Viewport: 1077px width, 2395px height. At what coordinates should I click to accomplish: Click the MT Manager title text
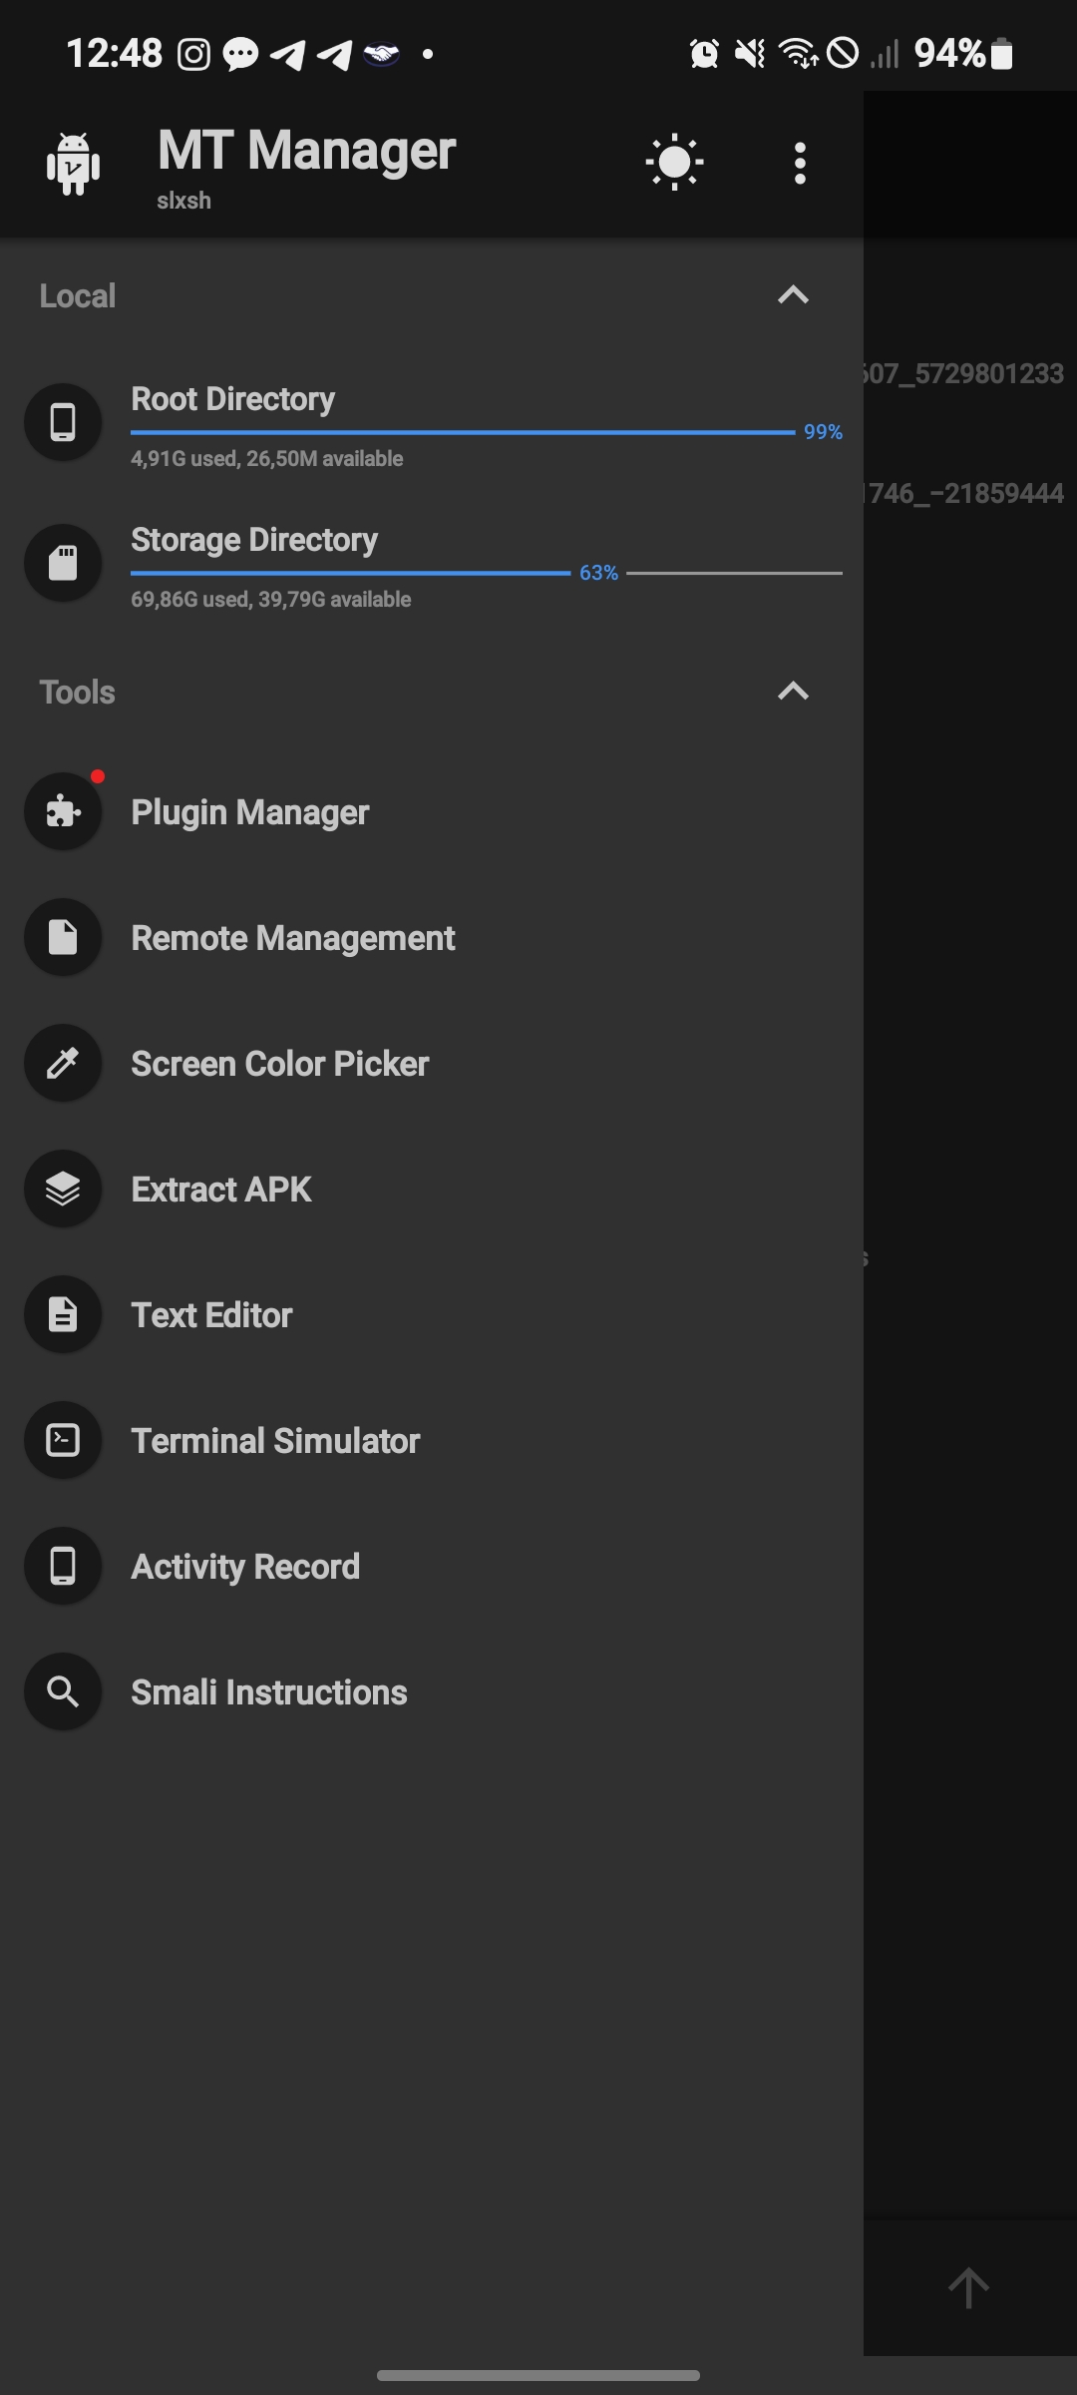pos(306,152)
